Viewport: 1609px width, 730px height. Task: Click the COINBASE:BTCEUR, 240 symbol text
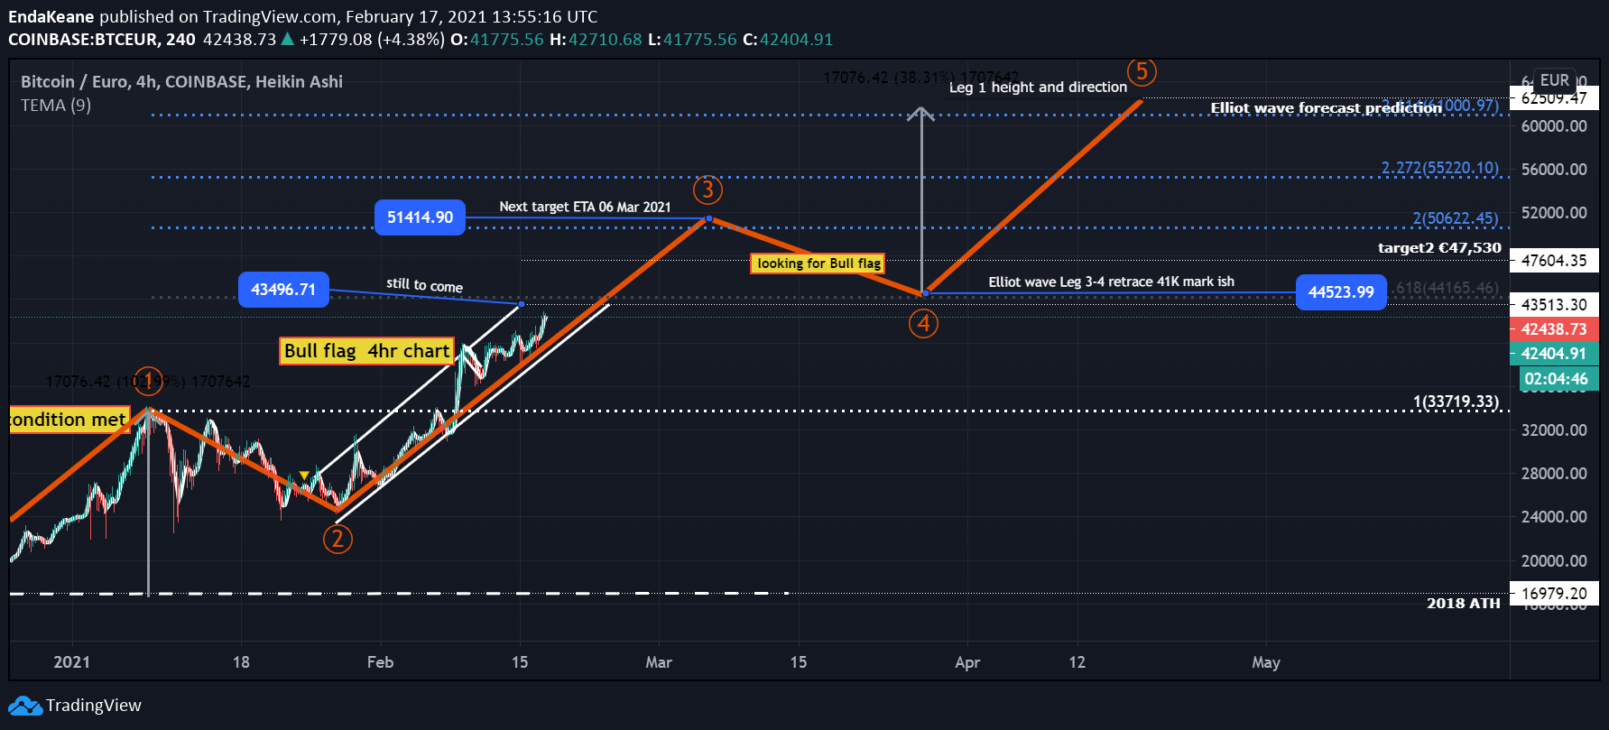click(x=102, y=40)
